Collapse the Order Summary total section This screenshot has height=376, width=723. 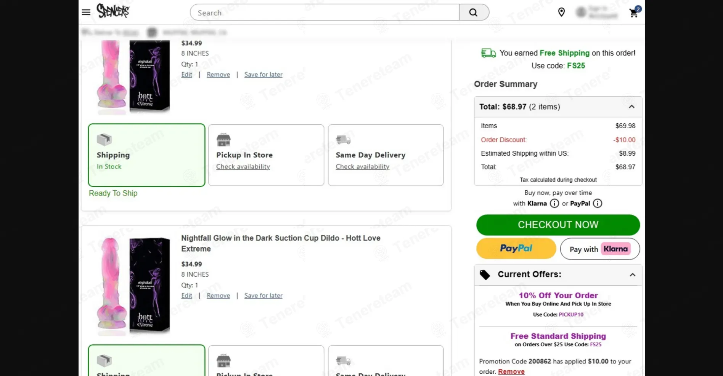pyautogui.click(x=631, y=107)
